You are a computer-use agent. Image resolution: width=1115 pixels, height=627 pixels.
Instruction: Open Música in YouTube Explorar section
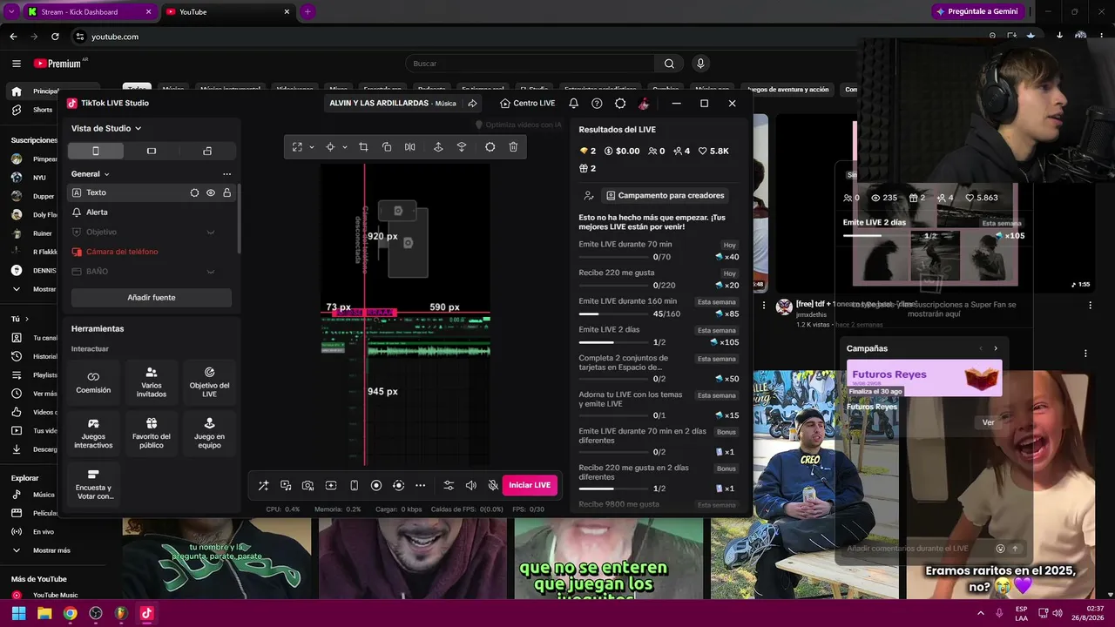coord(44,495)
